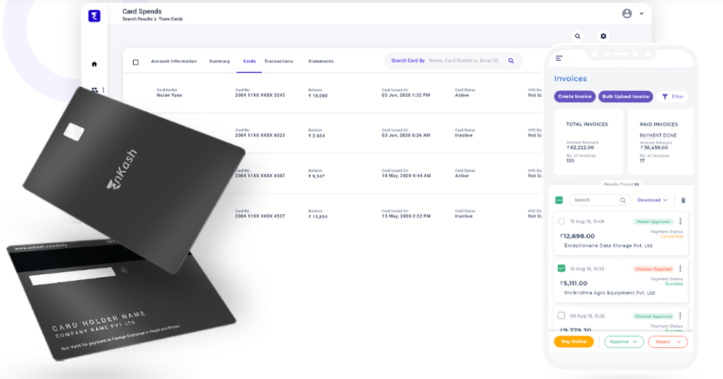Screen dimensions: 723x379
Task: Click the user profile avatar icon
Action: coord(627,13)
